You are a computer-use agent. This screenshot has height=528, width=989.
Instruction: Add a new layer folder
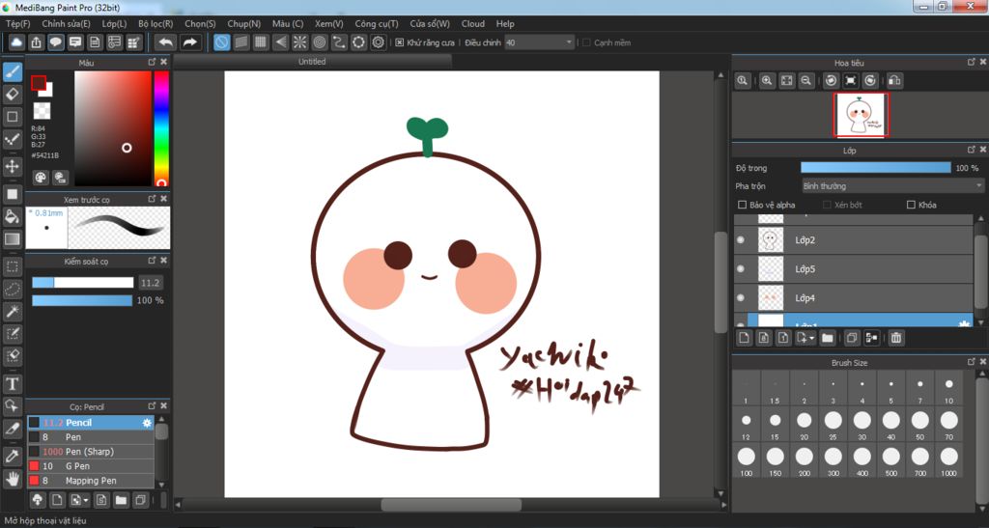[828, 338]
